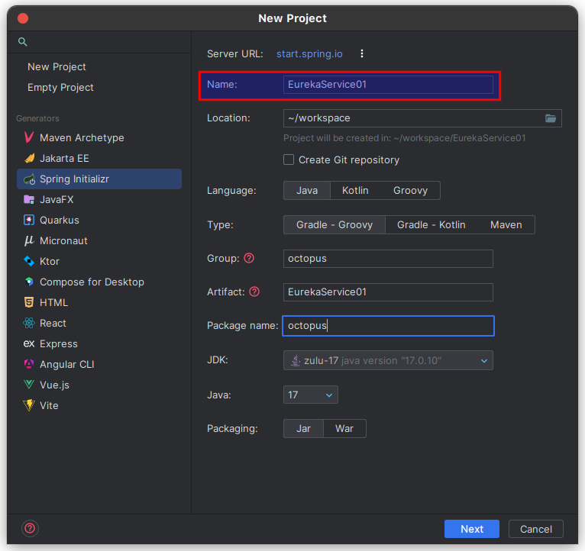Click the Ktor icon

point(29,261)
